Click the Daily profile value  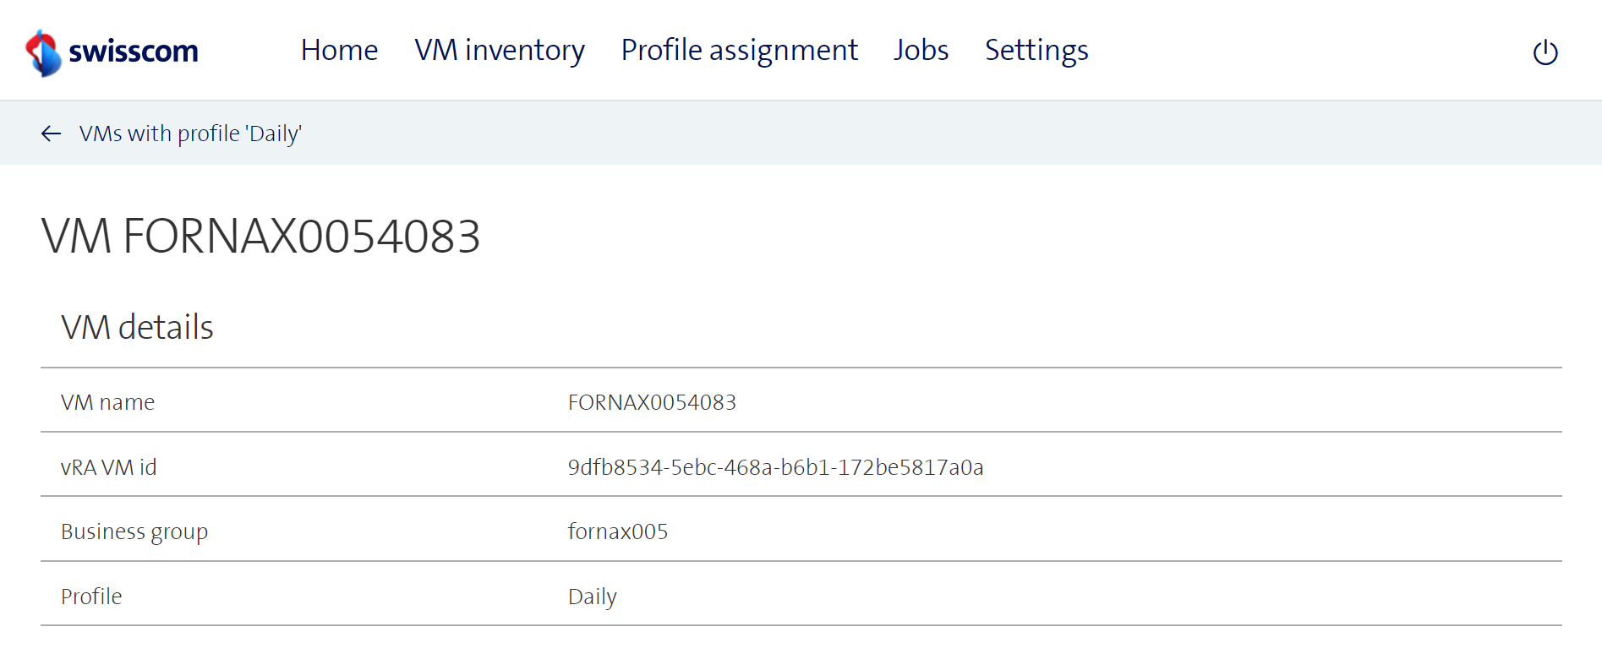click(x=592, y=597)
